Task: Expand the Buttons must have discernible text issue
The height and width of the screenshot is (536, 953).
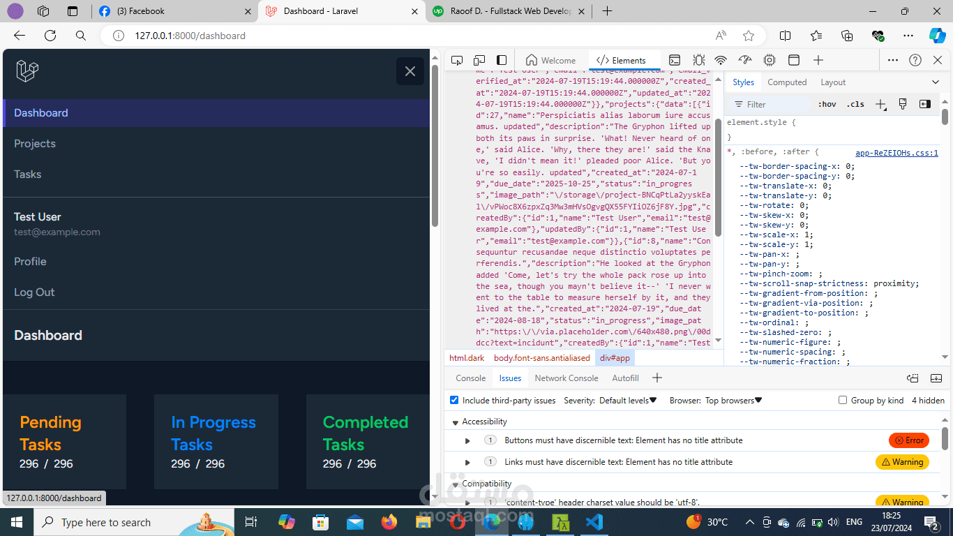Action: click(x=467, y=440)
